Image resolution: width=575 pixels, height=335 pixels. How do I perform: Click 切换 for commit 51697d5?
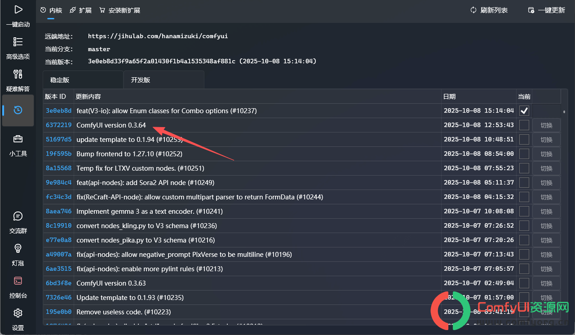pos(546,140)
